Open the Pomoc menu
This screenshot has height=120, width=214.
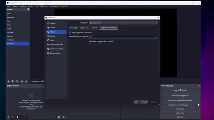click(x=64, y=6)
